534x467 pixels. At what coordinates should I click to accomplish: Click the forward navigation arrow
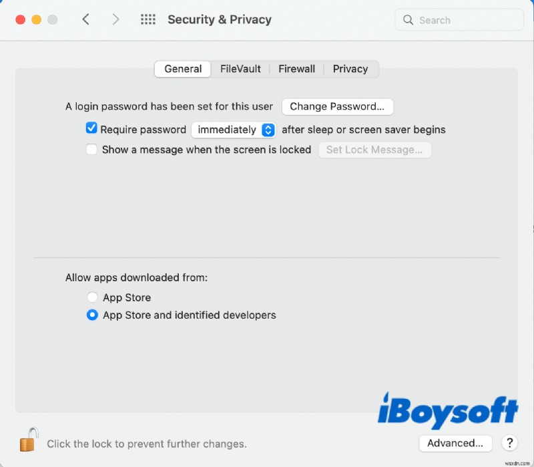click(x=115, y=19)
